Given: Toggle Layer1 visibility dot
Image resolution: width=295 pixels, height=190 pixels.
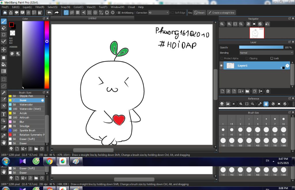Looking at the screenshot, I should (x=222, y=66).
